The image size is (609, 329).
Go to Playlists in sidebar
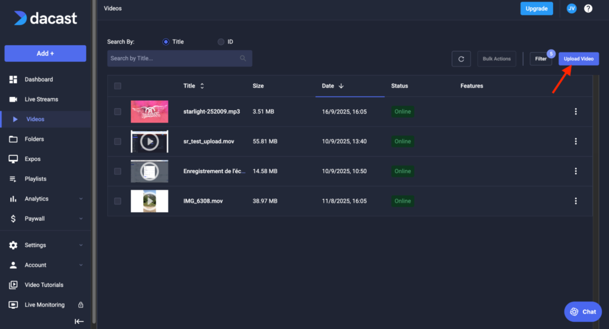point(35,179)
